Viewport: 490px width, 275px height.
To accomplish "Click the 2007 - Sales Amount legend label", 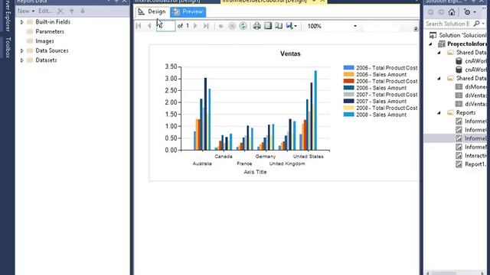I will (x=381, y=102).
